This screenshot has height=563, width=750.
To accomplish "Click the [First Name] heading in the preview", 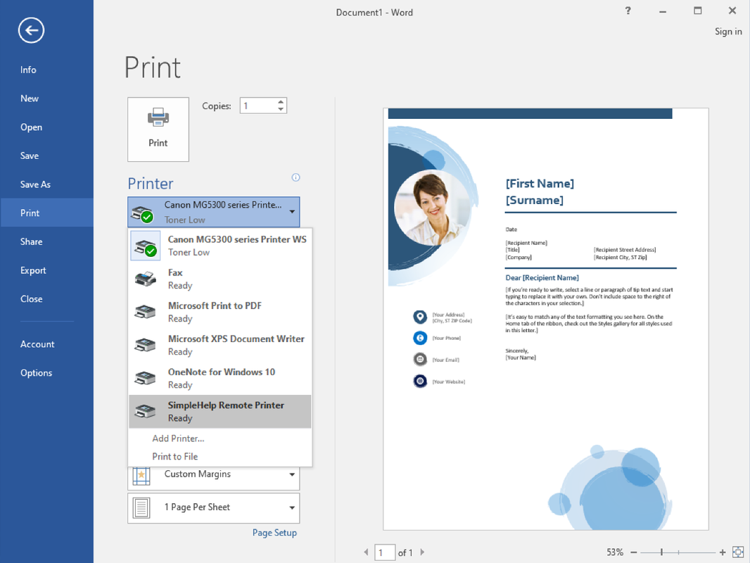I will pyautogui.click(x=540, y=184).
